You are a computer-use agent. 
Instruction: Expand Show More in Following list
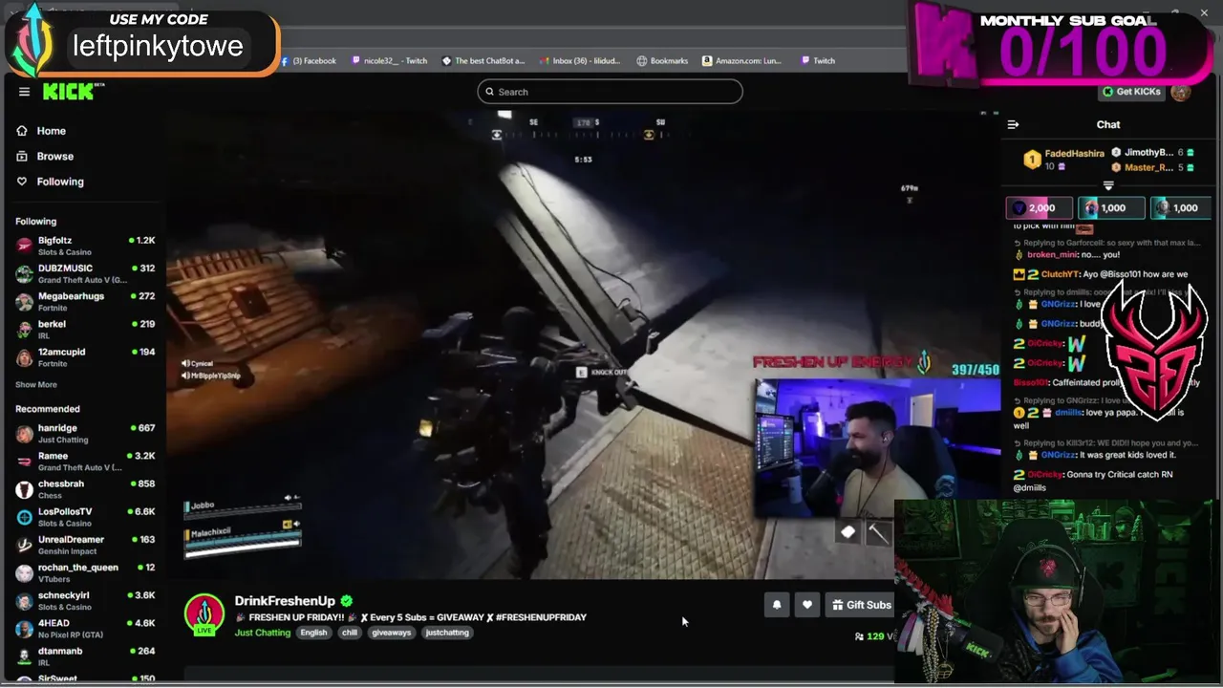pyautogui.click(x=36, y=385)
